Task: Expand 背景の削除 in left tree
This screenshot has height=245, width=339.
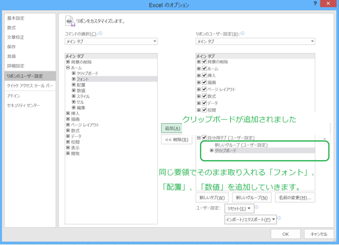Action: (x=68, y=62)
